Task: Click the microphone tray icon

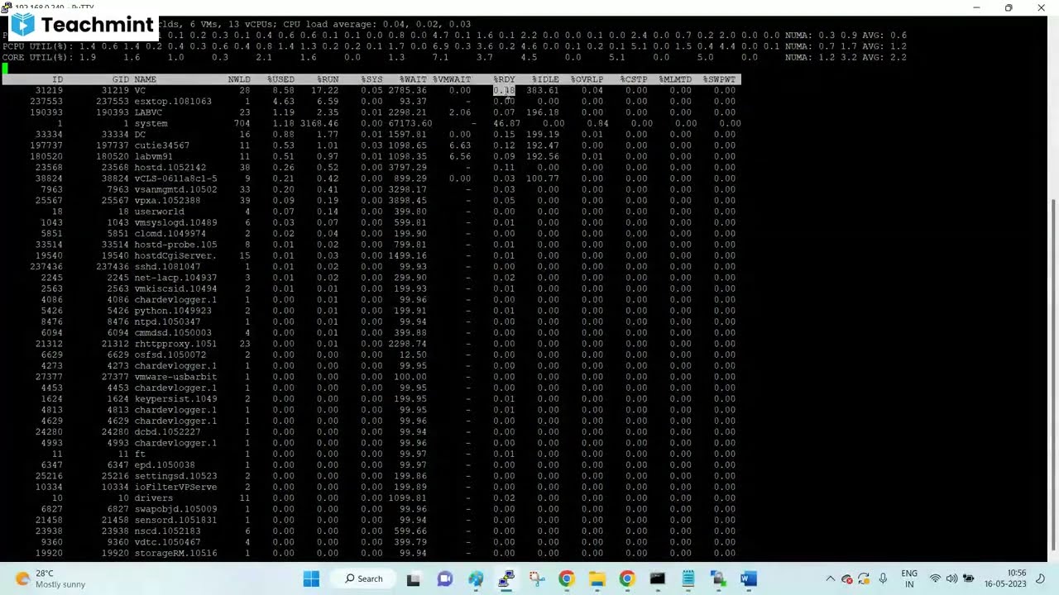Action: (x=883, y=579)
